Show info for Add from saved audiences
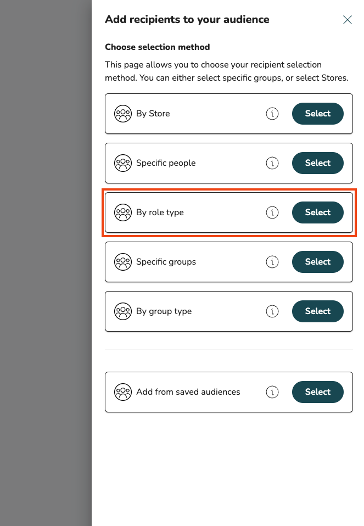Image resolution: width=364 pixels, height=526 pixels. (272, 392)
